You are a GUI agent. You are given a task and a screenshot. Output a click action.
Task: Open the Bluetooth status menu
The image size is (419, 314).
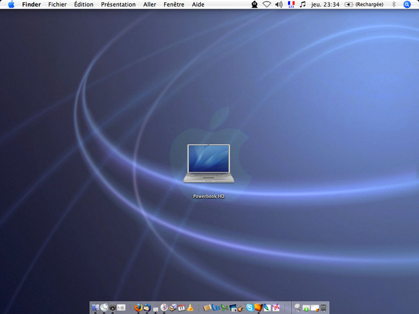394,5
